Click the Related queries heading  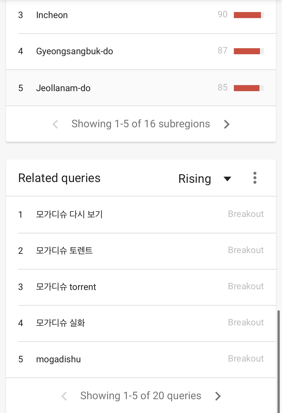coord(59,178)
